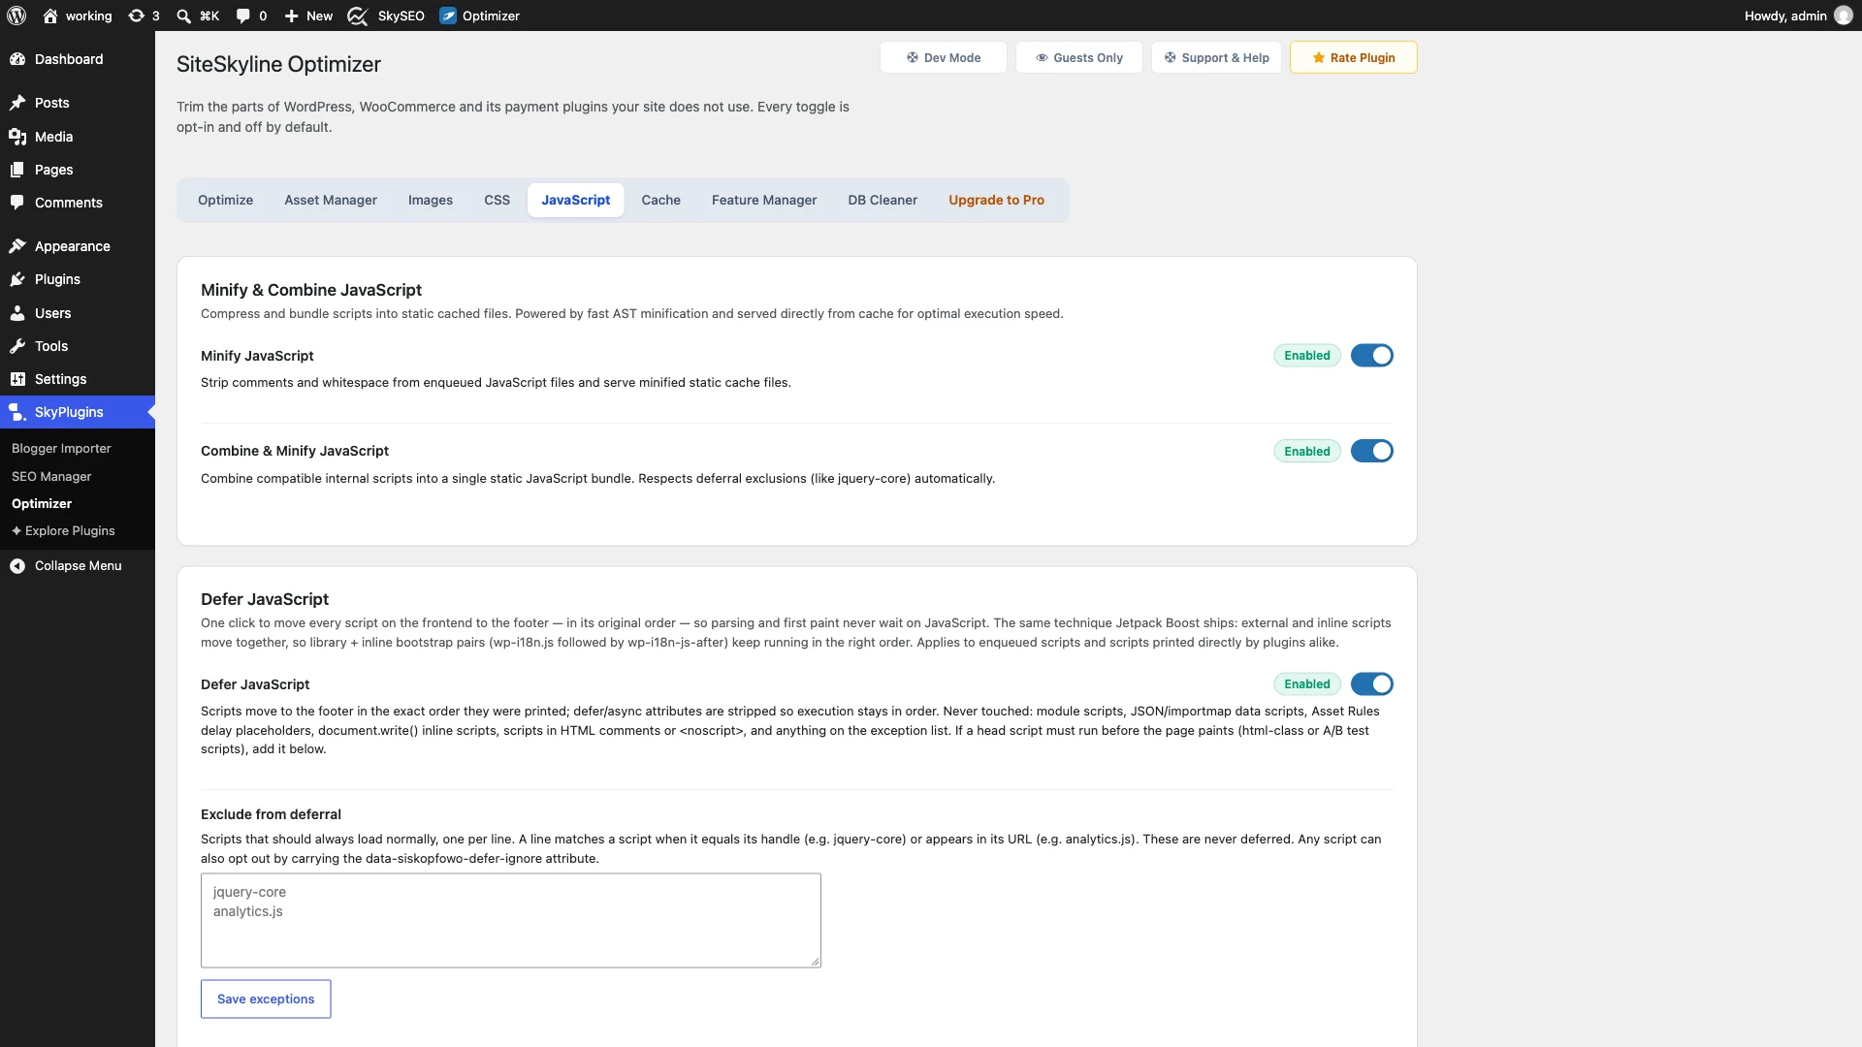Click the Upgrade to Pro link
Screen dimensions: 1862x1047
[x=996, y=200]
